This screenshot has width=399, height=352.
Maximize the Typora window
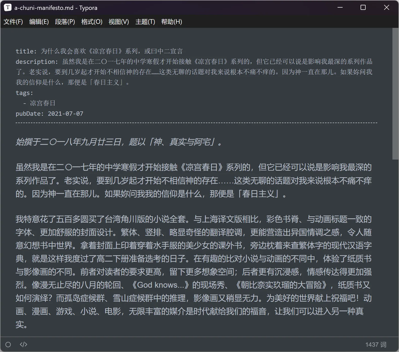(x=363, y=8)
